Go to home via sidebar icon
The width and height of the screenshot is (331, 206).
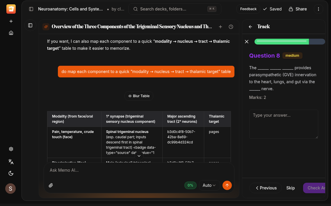coord(11,33)
